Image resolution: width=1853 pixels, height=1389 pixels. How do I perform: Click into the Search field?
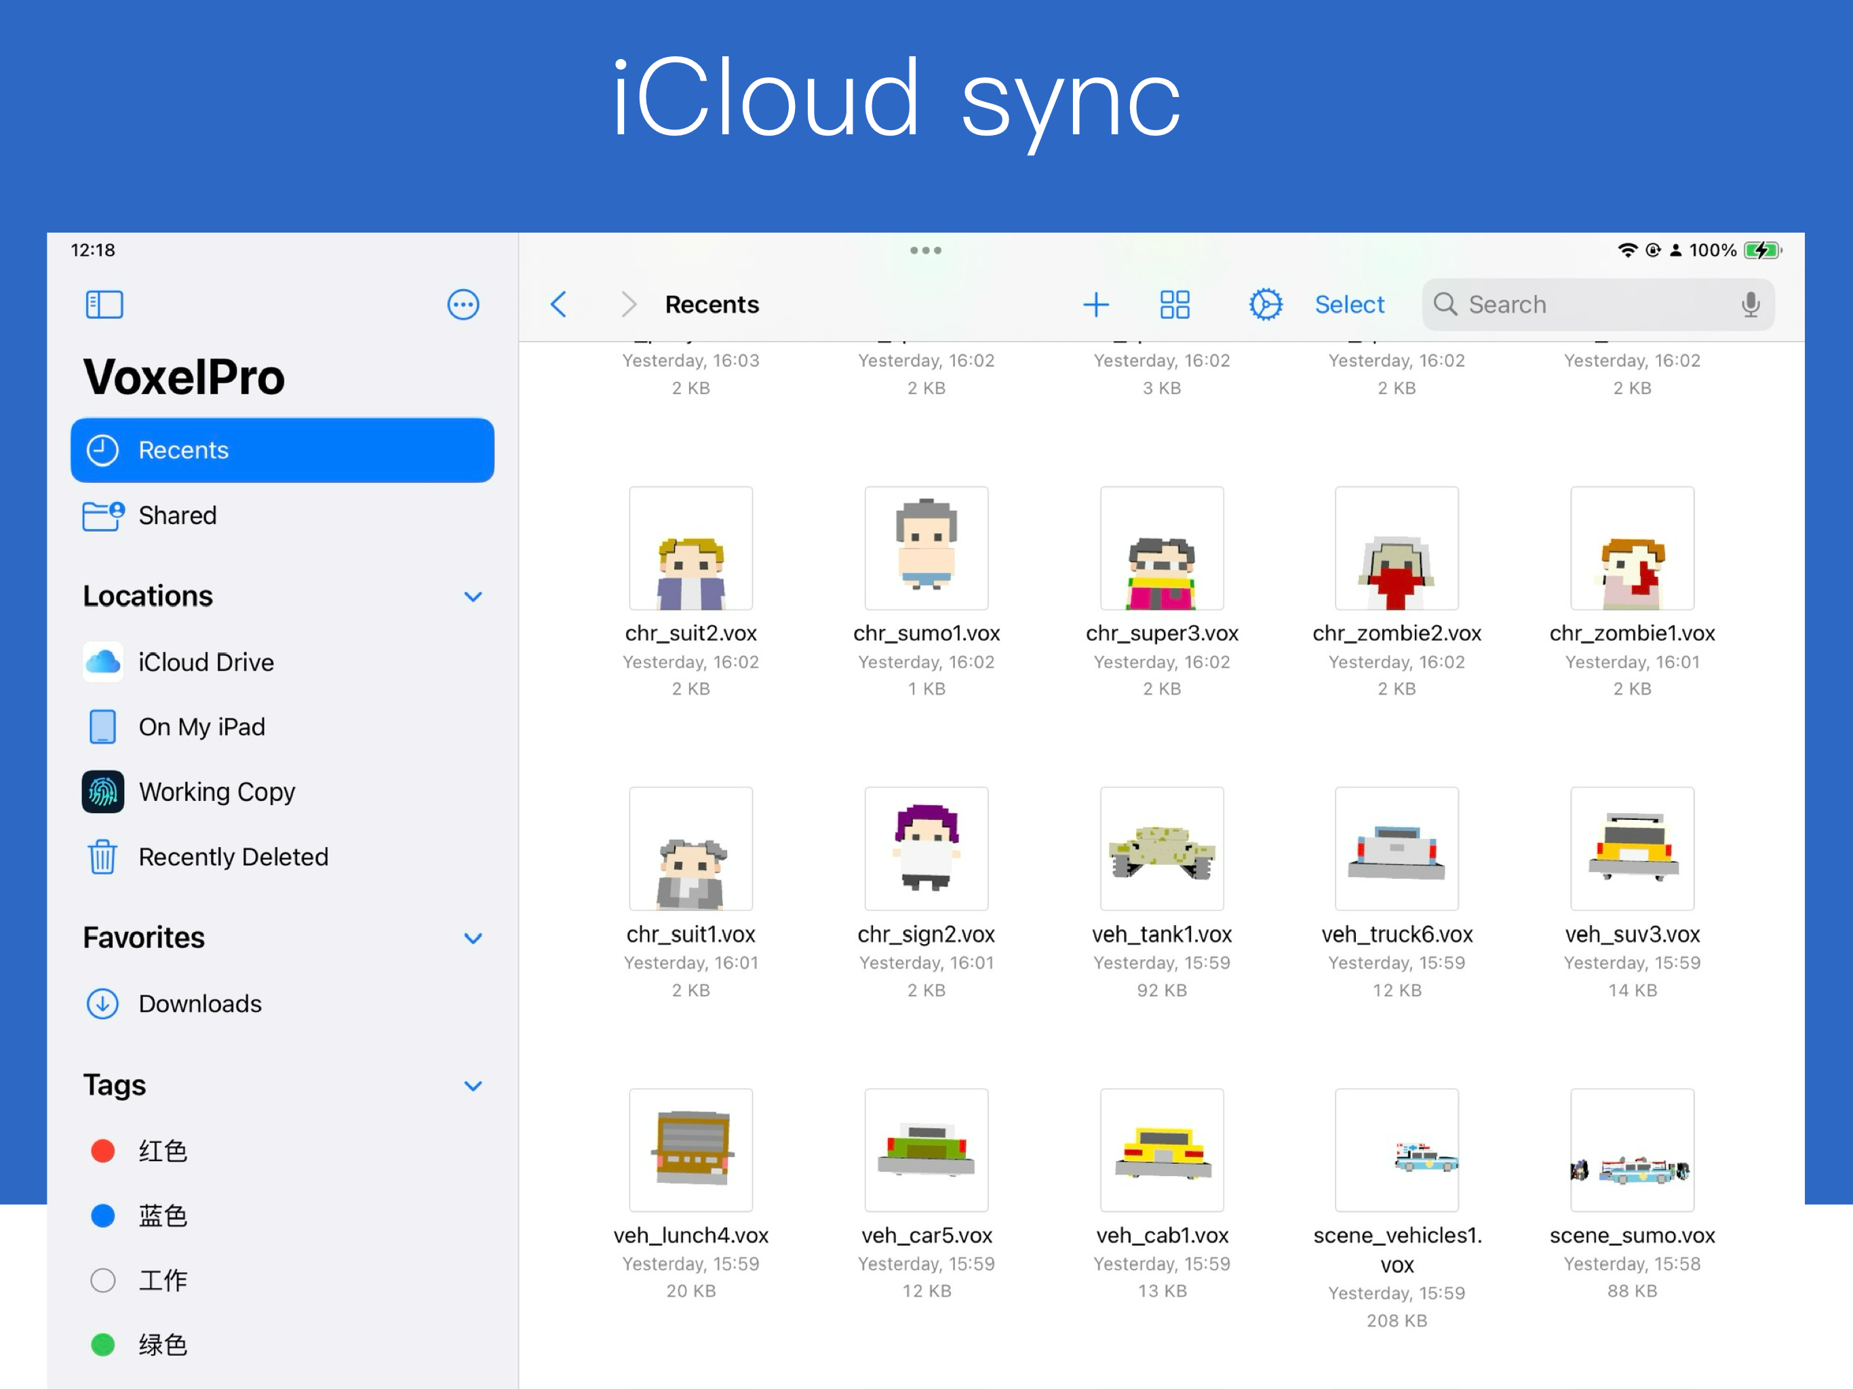1597,304
